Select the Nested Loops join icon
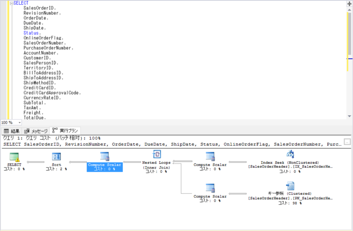Image resolution: width=353 pixels, height=231 pixels. pos(157,155)
